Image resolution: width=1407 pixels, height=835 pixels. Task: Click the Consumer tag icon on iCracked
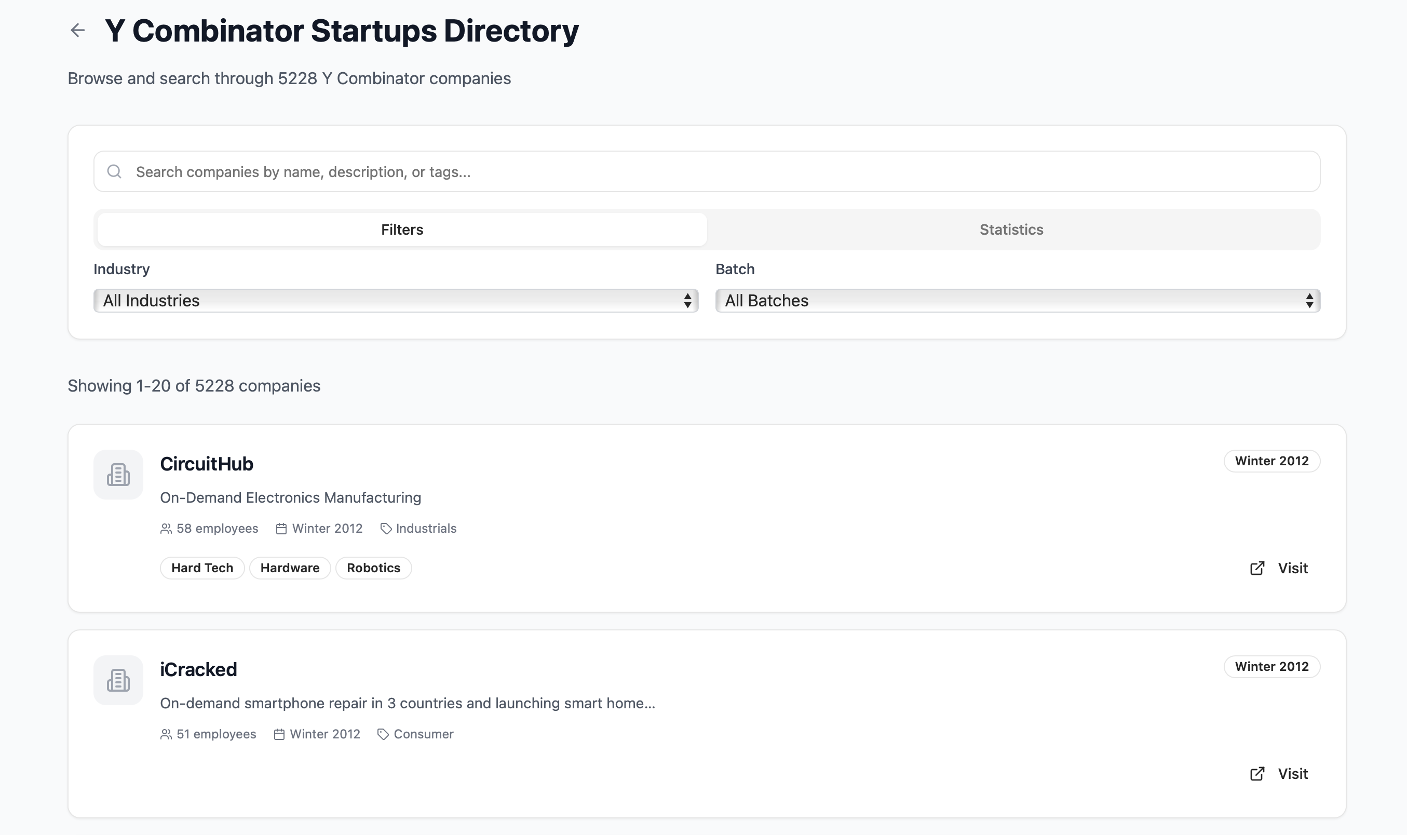(383, 734)
